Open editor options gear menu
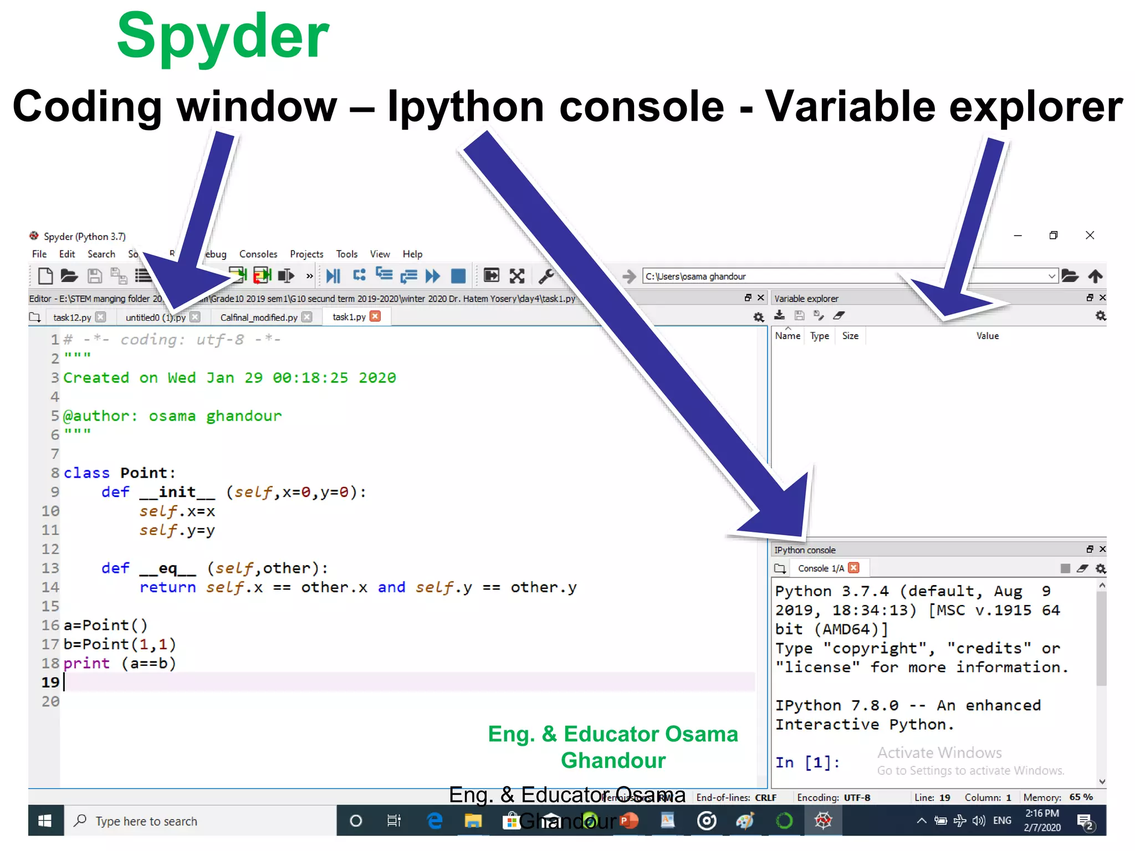This screenshot has width=1135, height=851. [x=759, y=317]
